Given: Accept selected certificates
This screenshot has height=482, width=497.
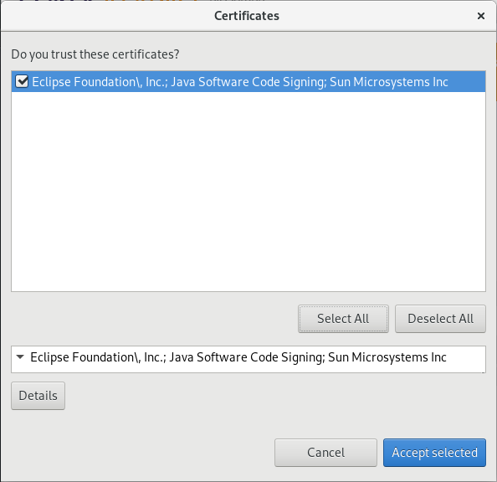Looking at the screenshot, I should pyautogui.click(x=434, y=453).
